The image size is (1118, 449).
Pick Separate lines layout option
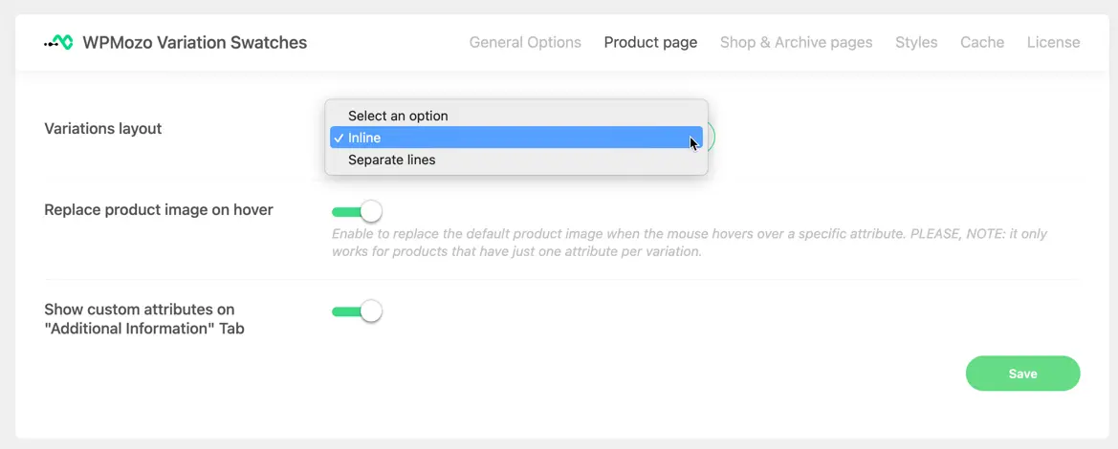click(392, 160)
